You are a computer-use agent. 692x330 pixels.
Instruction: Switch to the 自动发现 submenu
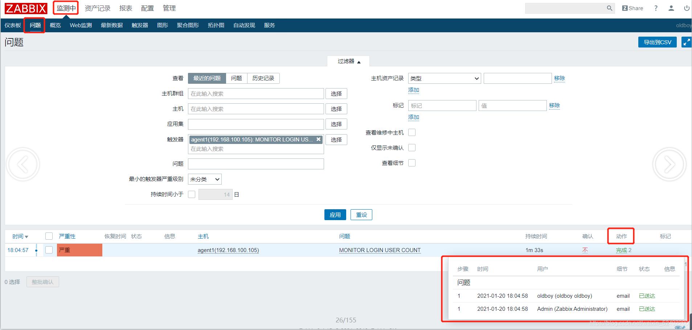coord(244,25)
